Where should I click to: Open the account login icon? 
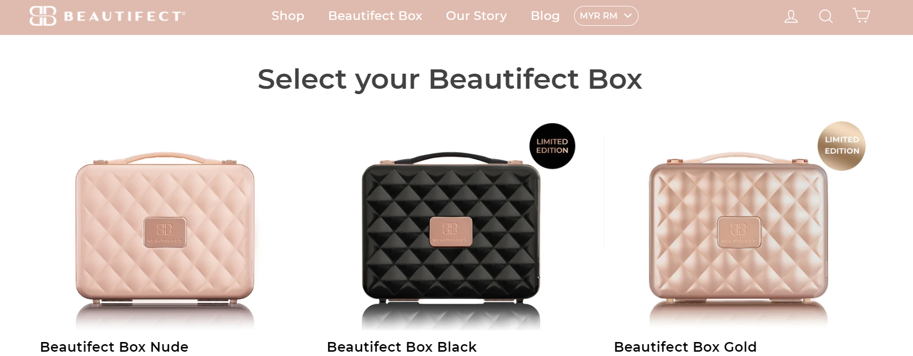click(x=791, y=17)
